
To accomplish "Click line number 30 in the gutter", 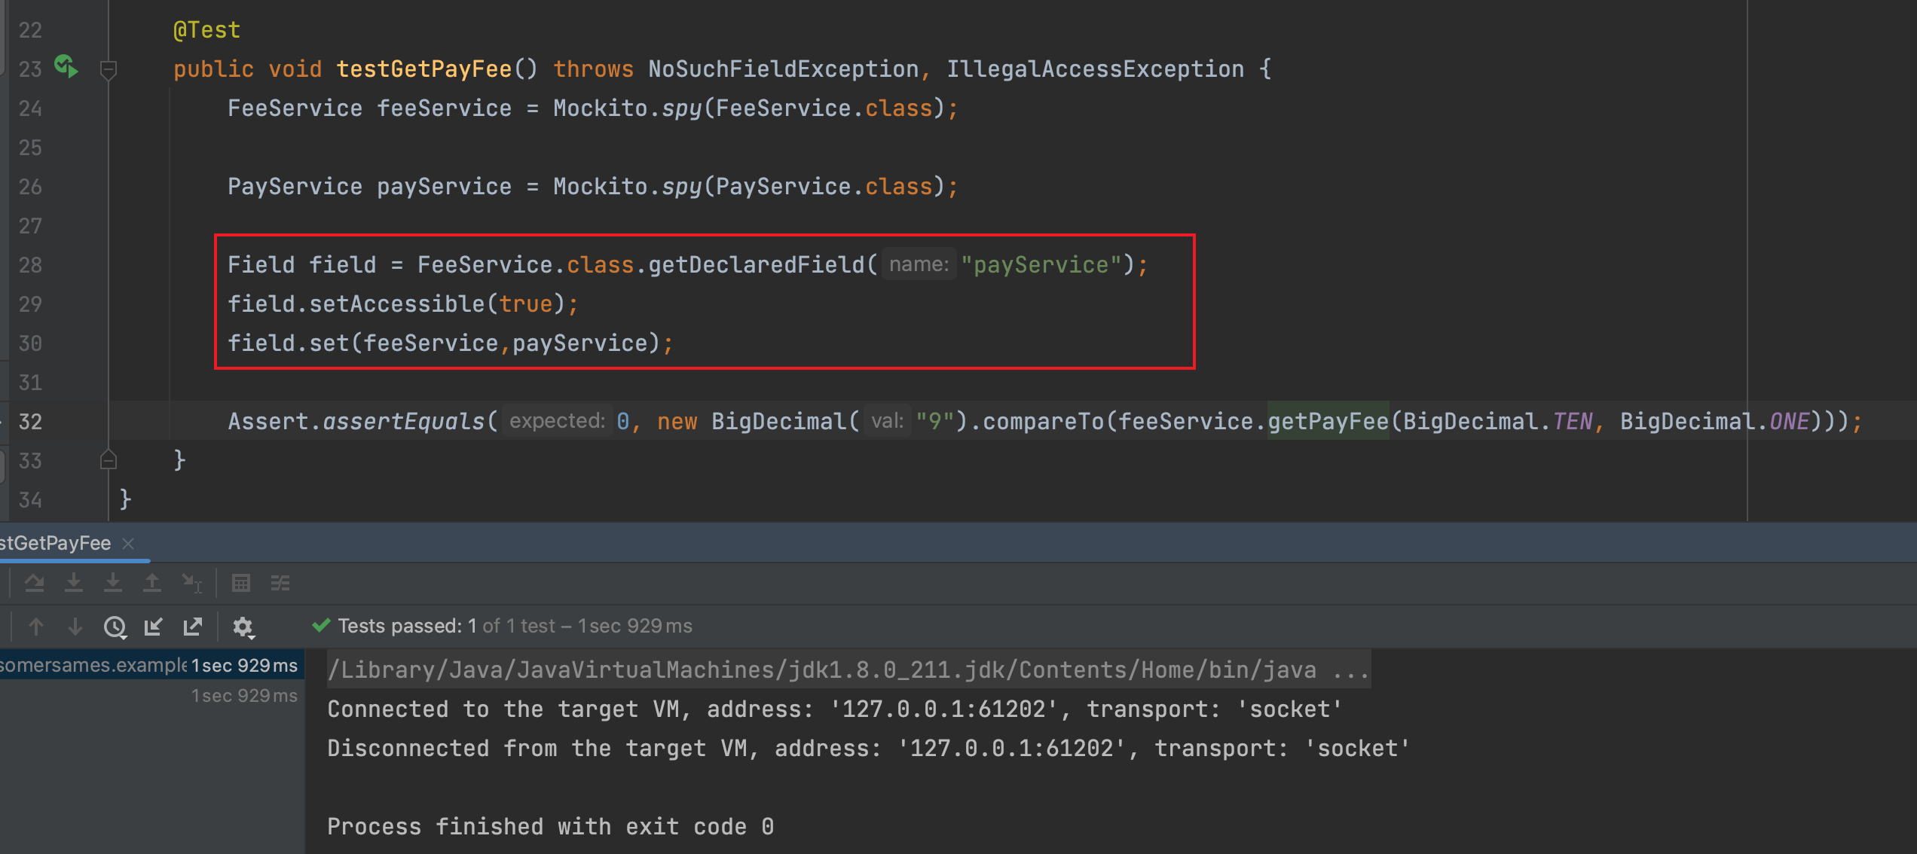I will (x=30, y=343).
